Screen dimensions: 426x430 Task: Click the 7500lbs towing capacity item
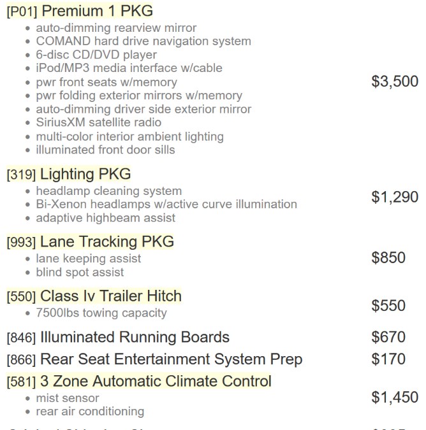tap(101, 313)
